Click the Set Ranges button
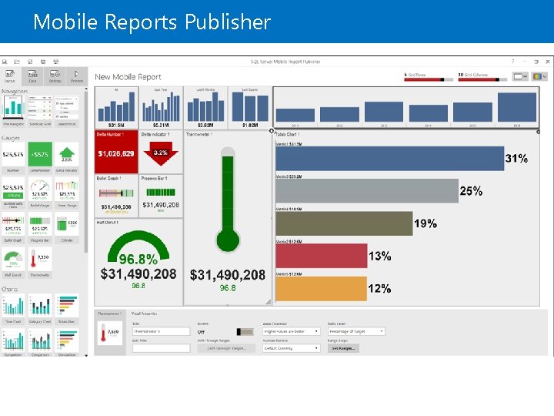The image size is (554, 416). point(343,348)
